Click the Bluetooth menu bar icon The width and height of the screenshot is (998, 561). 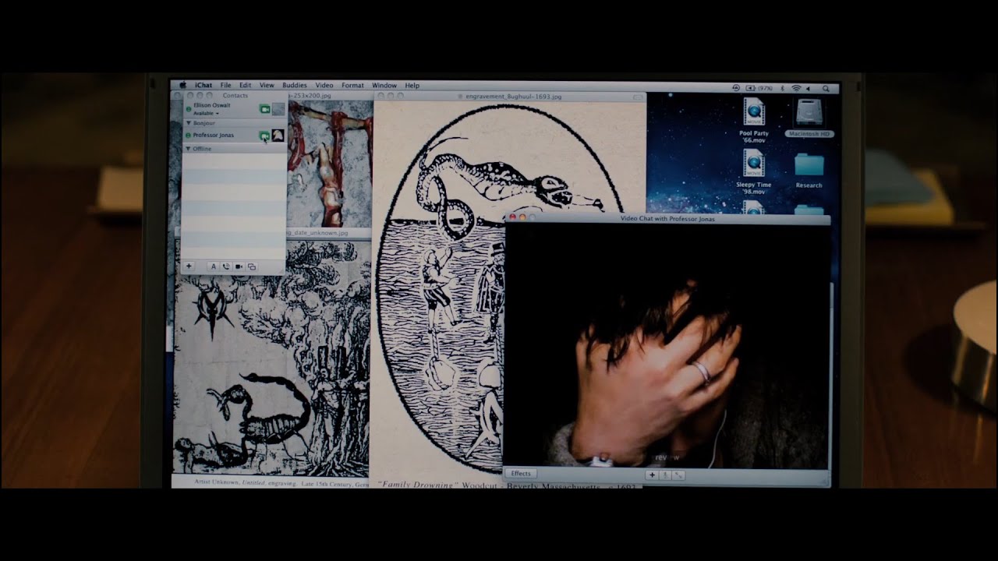click(x=783, y=88)
